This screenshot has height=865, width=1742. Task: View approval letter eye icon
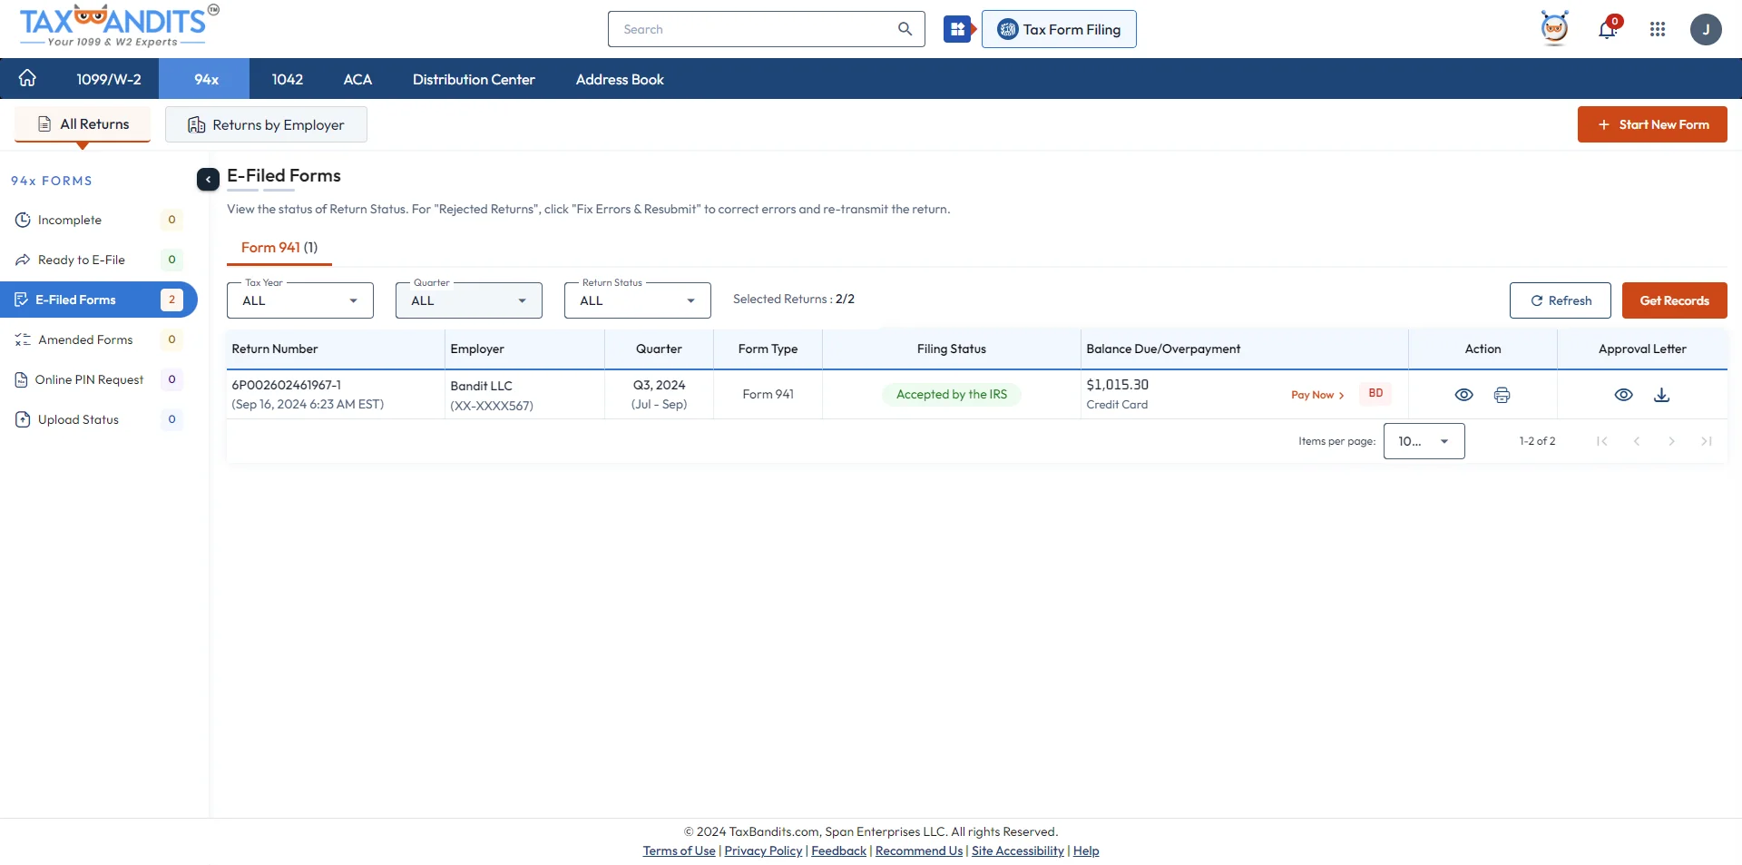pos(1623,395)
